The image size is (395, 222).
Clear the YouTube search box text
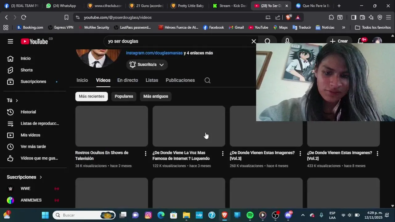point(254,41)
